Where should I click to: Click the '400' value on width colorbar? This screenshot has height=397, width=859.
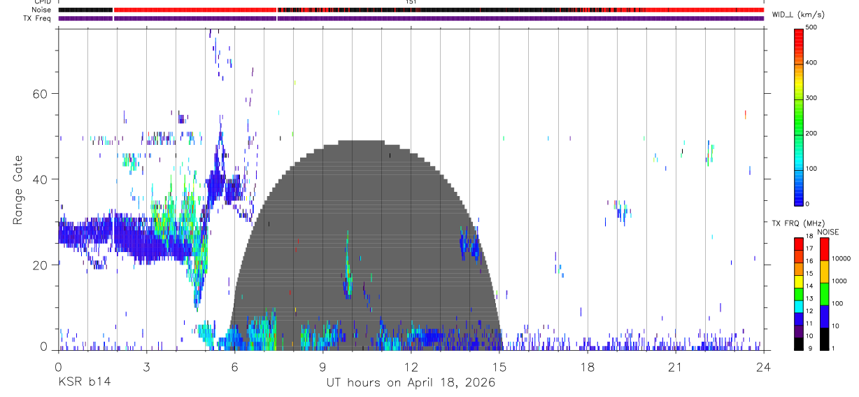[x=811, y=63]
